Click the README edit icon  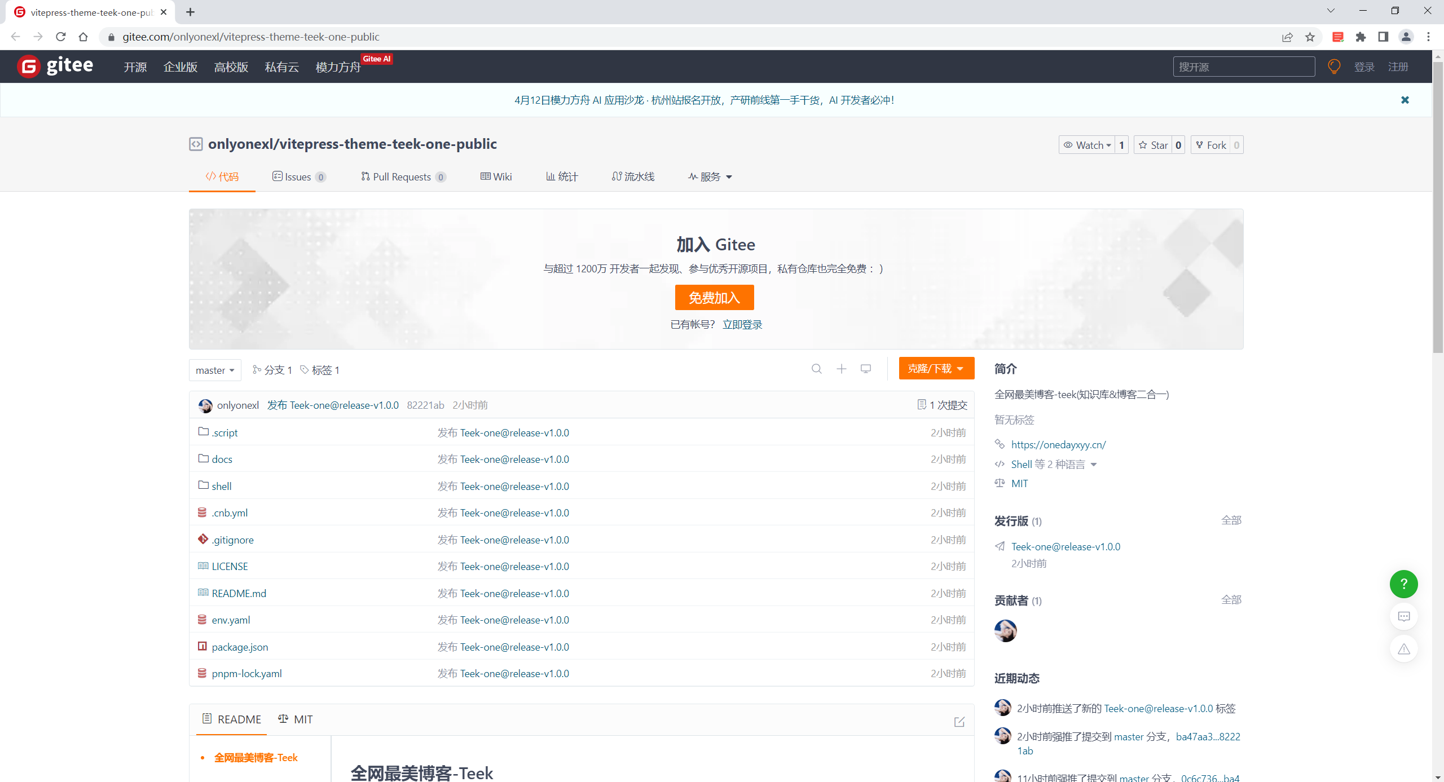point(959,722)
